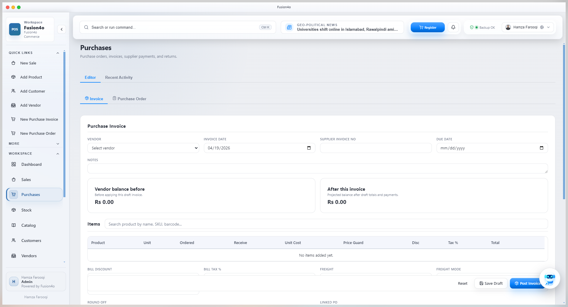Open the Stock panel icon in sidebar
Viewport: 568px width, 307px height.
tap(13, 210)
